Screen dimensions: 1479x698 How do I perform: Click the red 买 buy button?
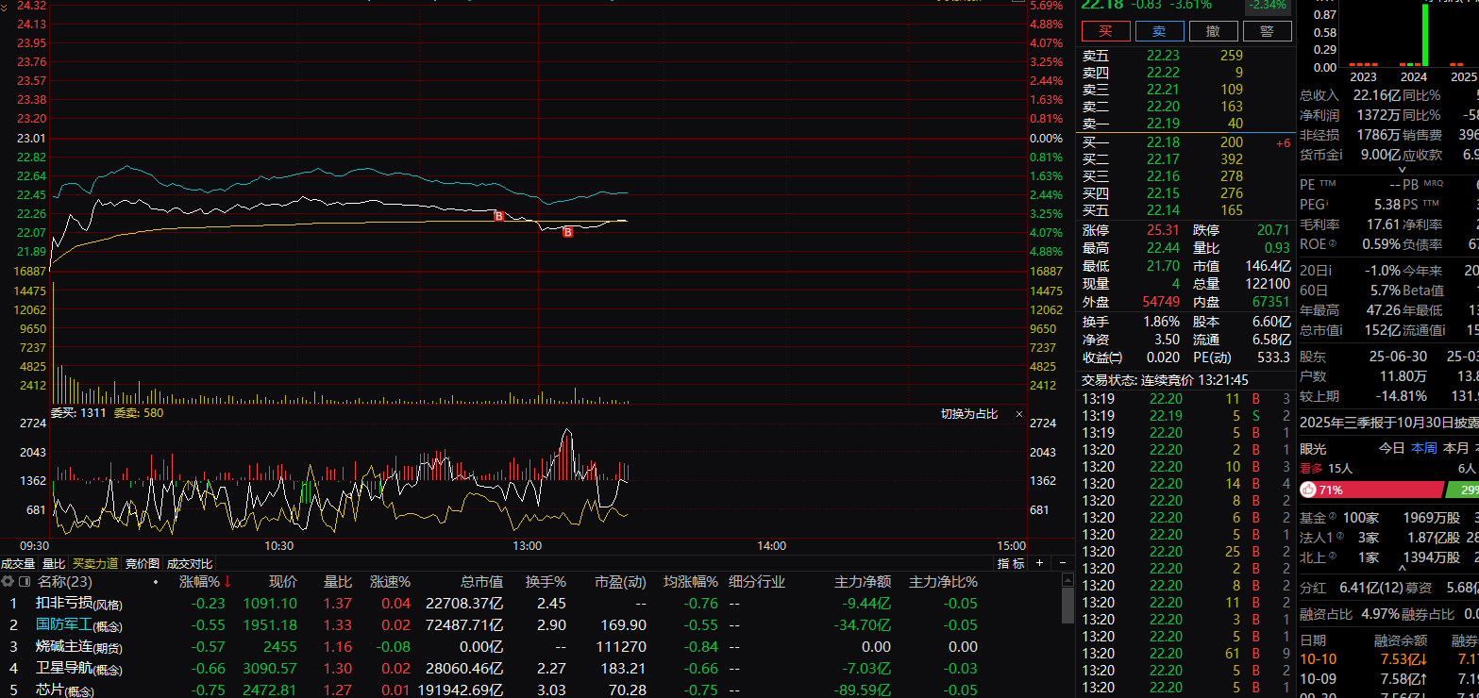click(1105, 31)
